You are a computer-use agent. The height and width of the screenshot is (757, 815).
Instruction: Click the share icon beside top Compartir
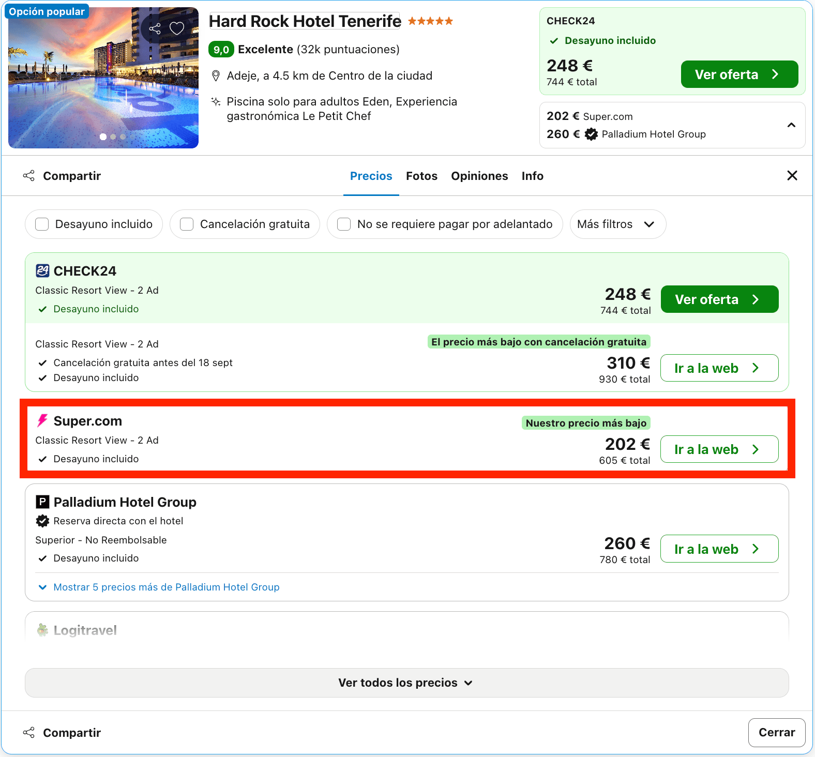29,176
